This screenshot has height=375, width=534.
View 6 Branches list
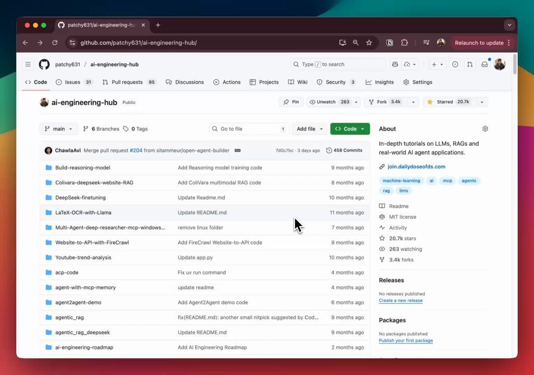101,129
